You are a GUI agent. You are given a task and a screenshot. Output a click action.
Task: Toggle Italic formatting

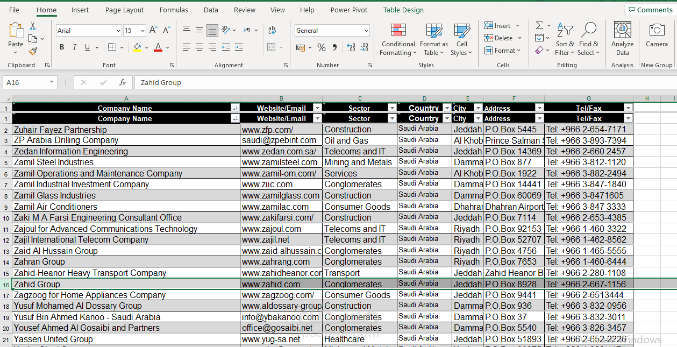click(74, 47)
